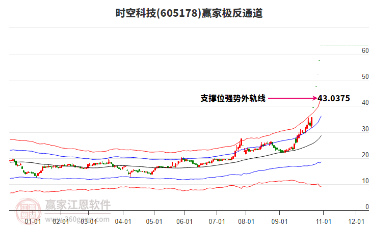
Task: Select the 04-01 date axis label
Action: point(123,222)
